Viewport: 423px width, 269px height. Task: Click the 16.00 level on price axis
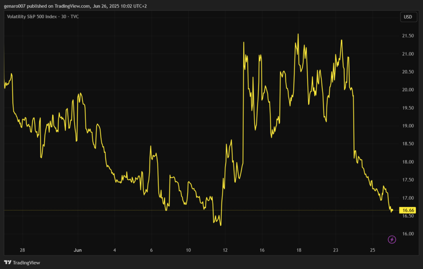coord(408,234)
